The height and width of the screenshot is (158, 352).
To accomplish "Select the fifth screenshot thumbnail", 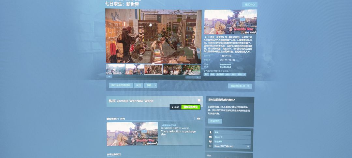I will pos(191,70).
